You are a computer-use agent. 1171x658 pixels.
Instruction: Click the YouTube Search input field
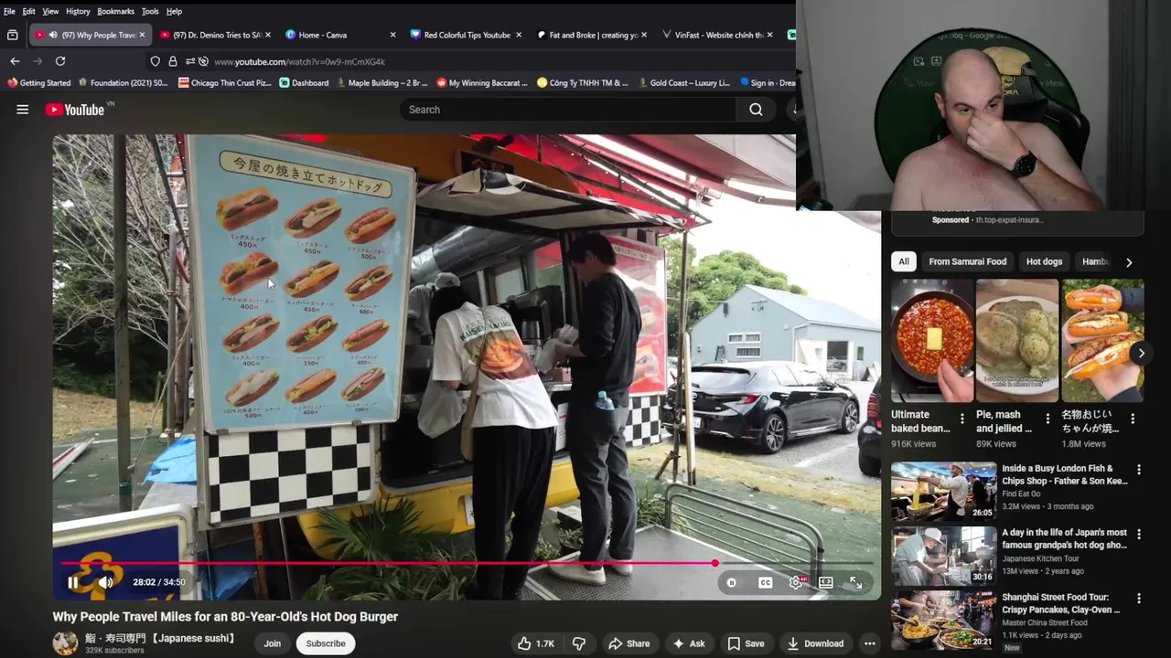pos(567,110)
